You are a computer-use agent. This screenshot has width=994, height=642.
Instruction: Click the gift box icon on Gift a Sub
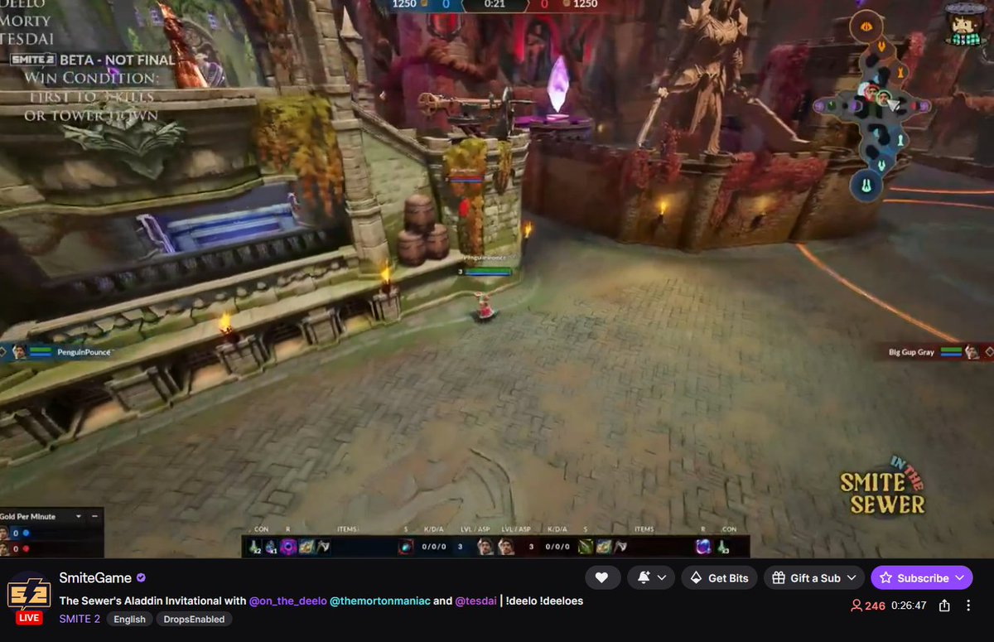tap(779, 577)
